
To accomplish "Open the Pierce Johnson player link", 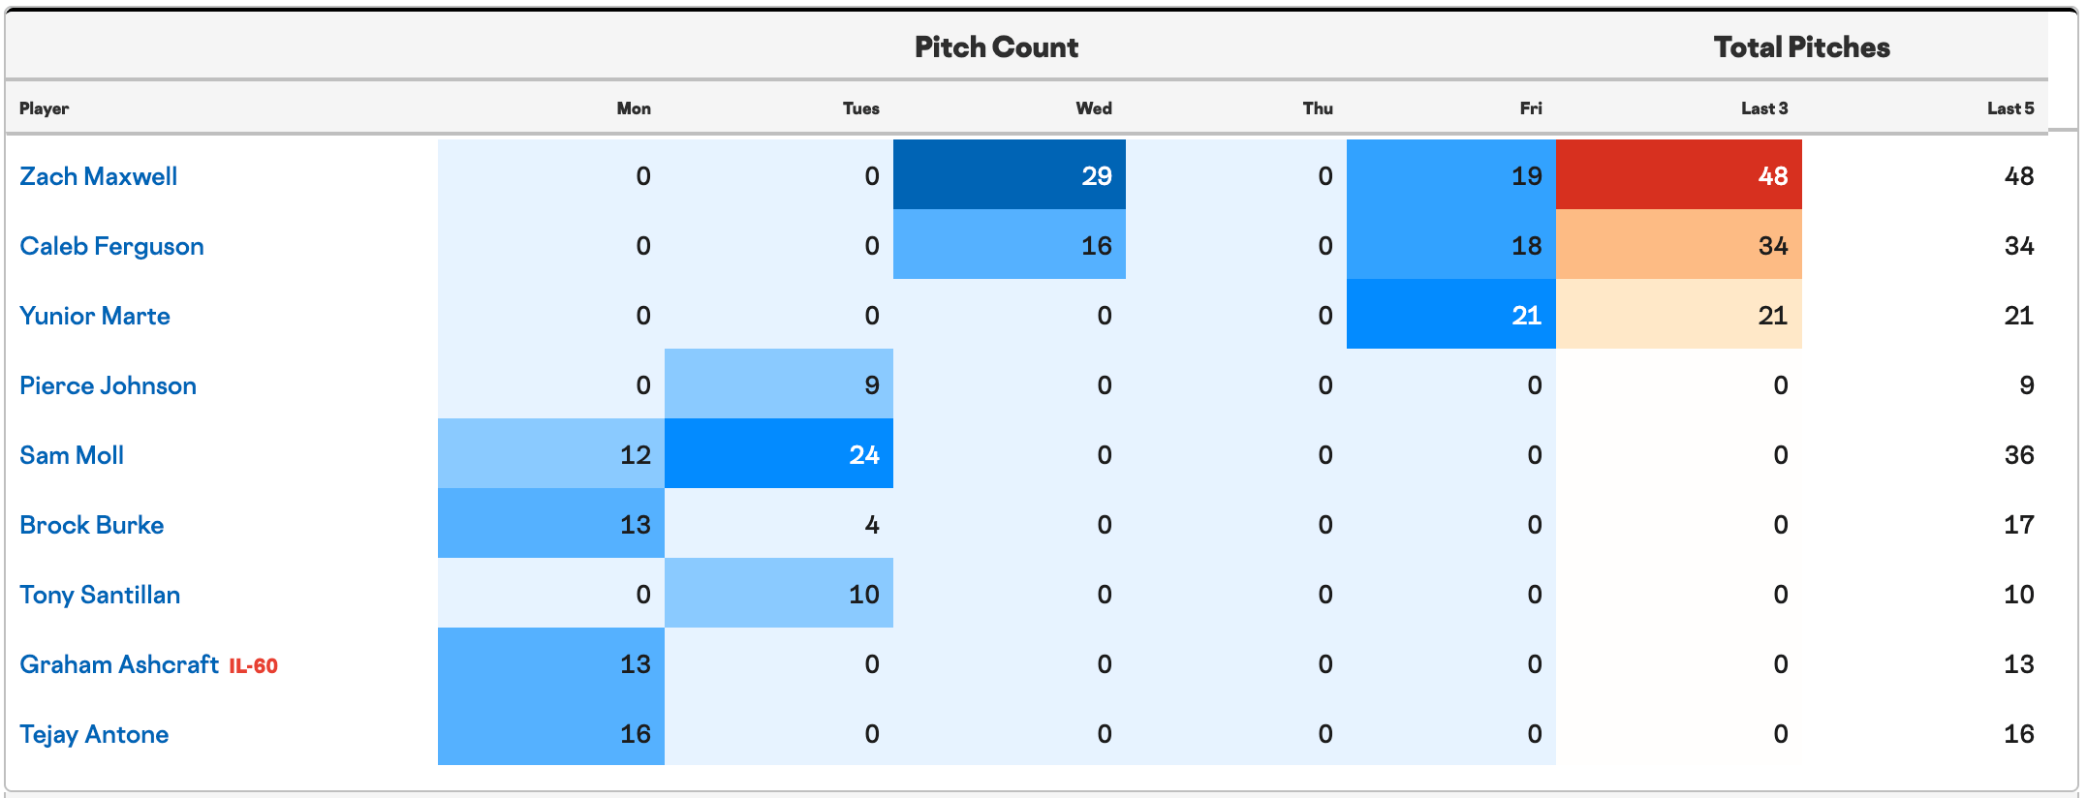I will 108,385.
